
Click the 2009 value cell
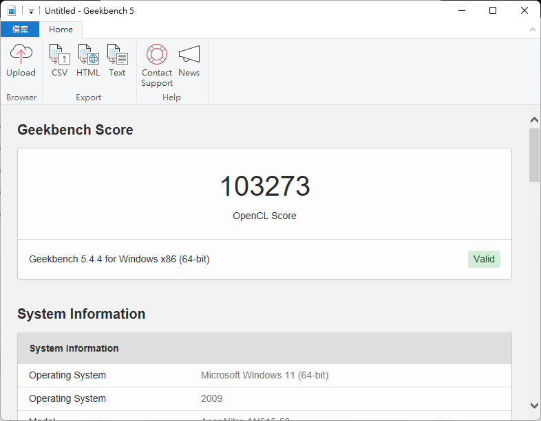coord(211,398)
